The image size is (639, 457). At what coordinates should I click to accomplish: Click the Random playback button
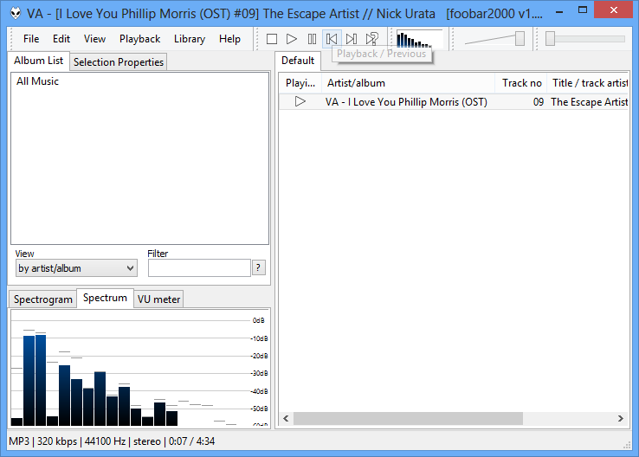371,39
